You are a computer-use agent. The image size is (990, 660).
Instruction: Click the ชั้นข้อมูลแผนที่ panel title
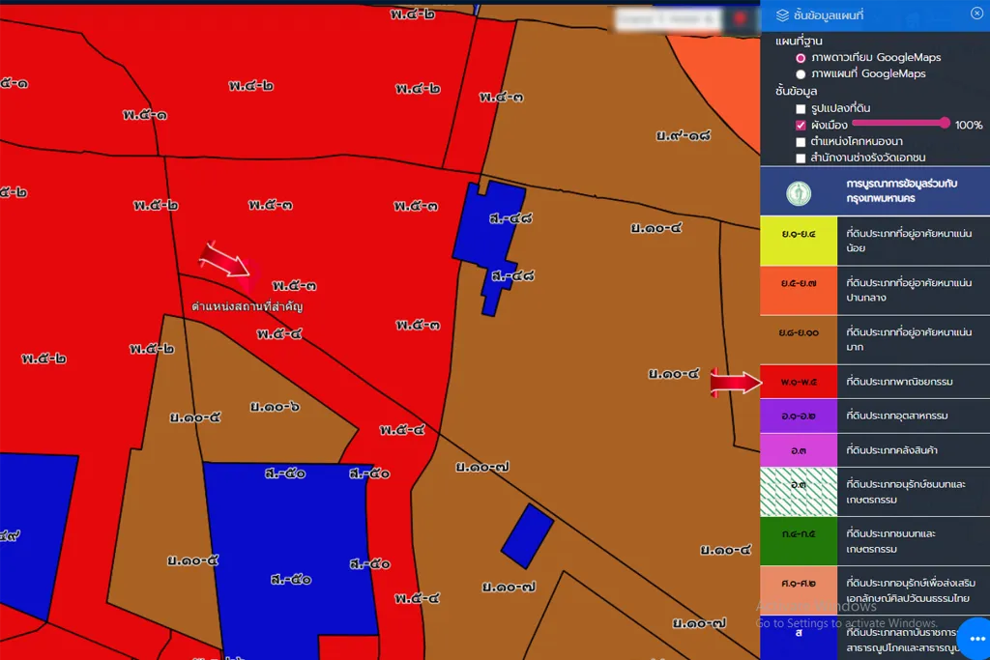coord(829,15)
